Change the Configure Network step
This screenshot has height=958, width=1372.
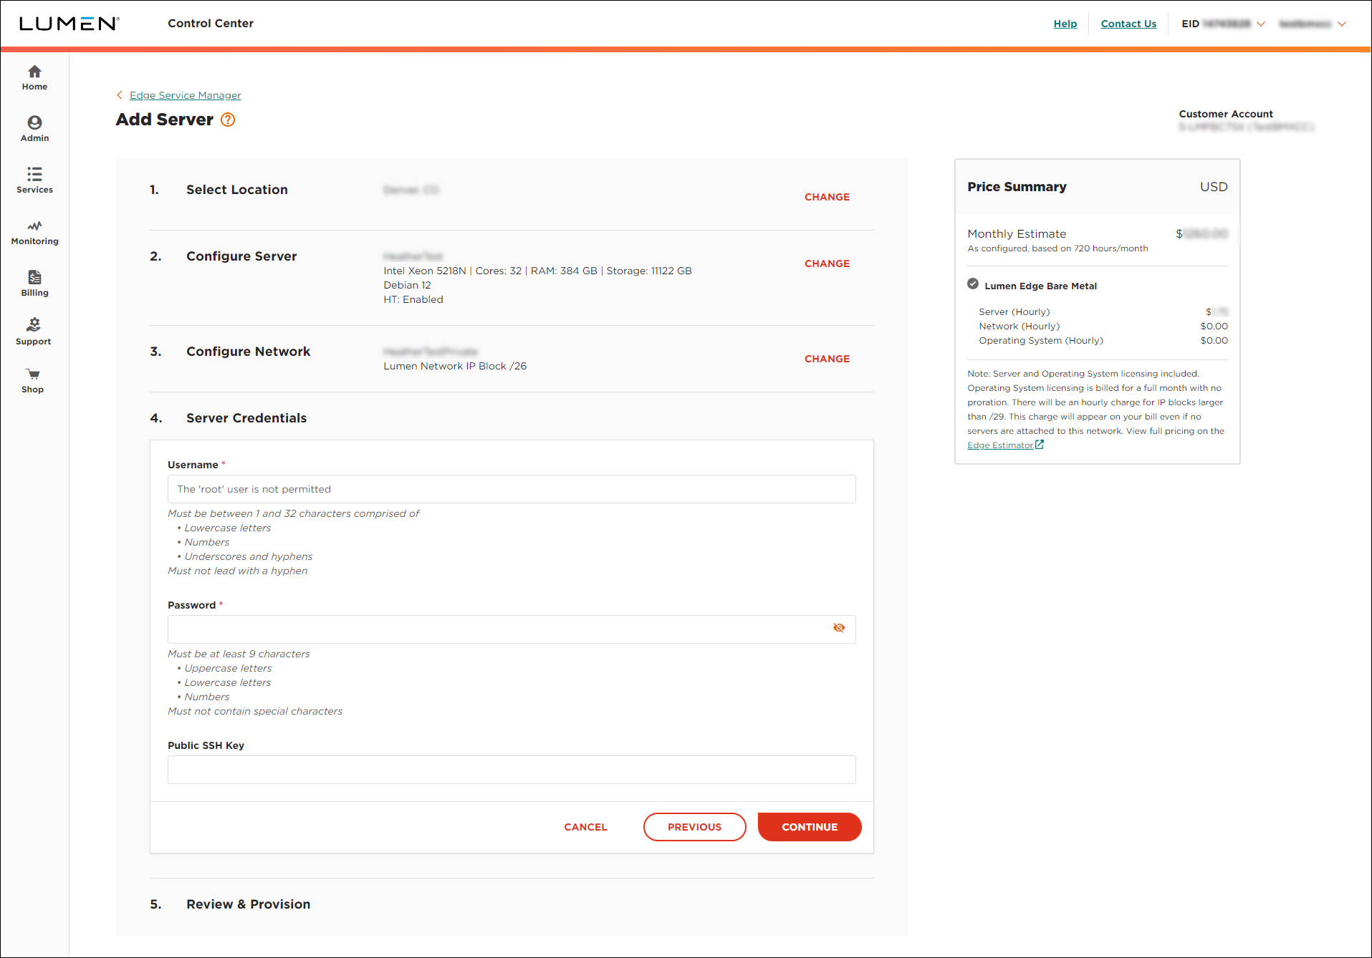827,359
